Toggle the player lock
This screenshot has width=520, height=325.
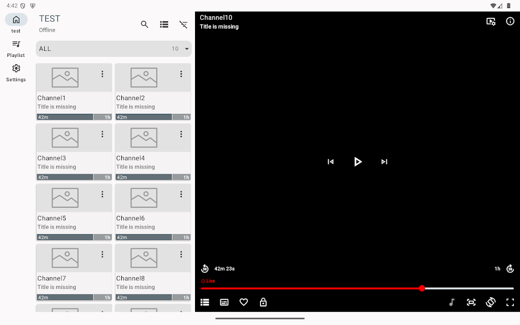click(x=263, y=302)
